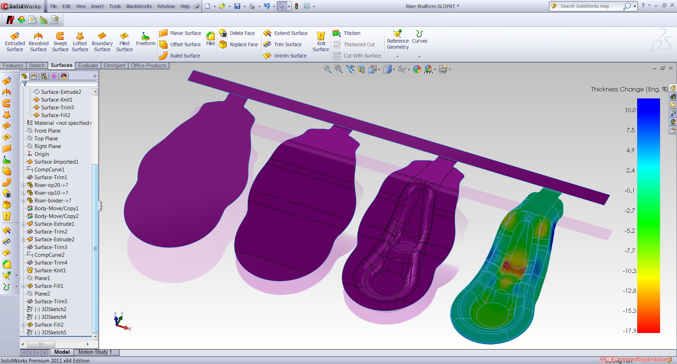Apply the Fillet tool
Image resolution: width=677 pixels, height=364 pixels.
pyautogui.click(x=211, y=39)
